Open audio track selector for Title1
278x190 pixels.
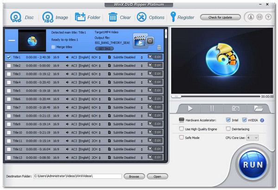tap(100, 57)
